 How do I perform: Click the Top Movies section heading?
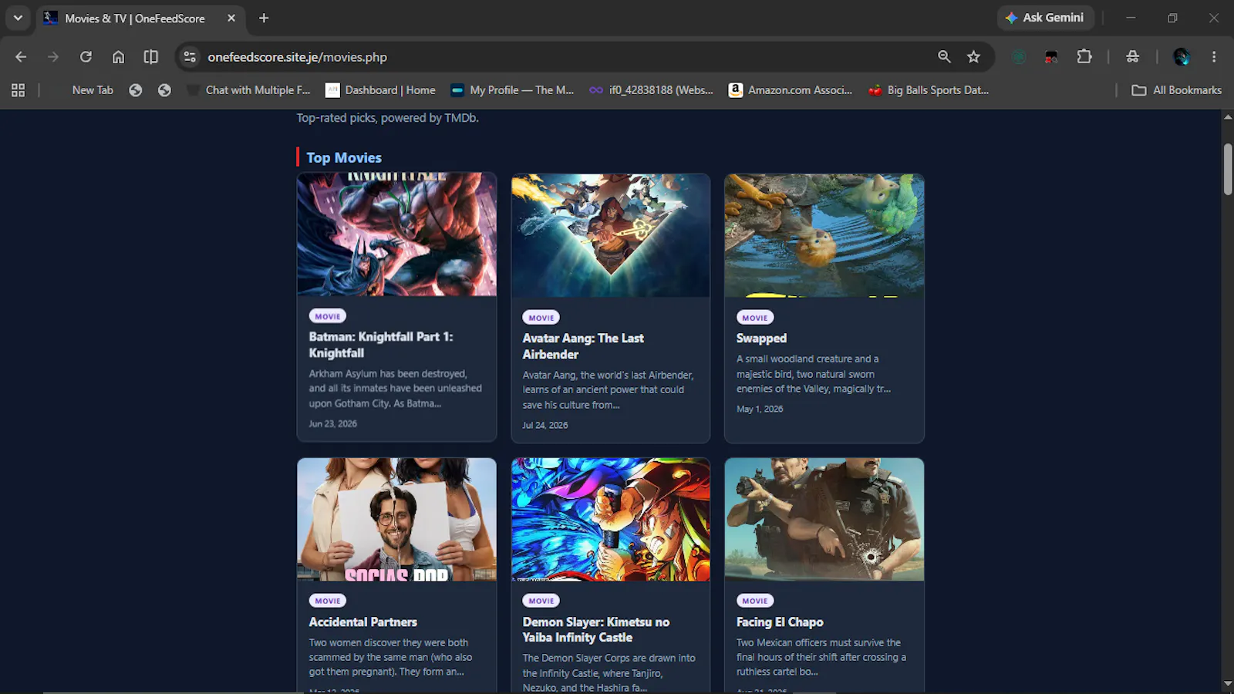344,157
